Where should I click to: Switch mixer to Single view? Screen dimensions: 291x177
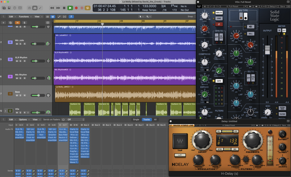coord(136,120)
